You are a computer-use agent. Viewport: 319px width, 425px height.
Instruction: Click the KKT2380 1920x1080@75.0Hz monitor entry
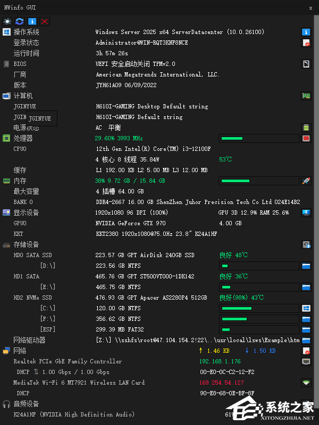click(x=156, y=234)
